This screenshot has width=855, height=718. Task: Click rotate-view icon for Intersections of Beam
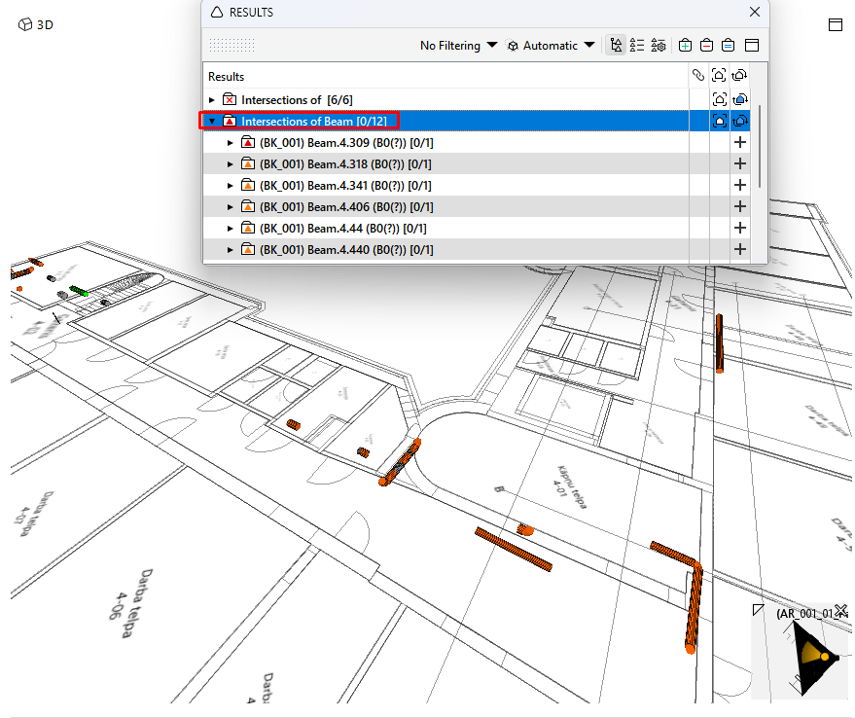pyautogui.click(x=740, y=121)
